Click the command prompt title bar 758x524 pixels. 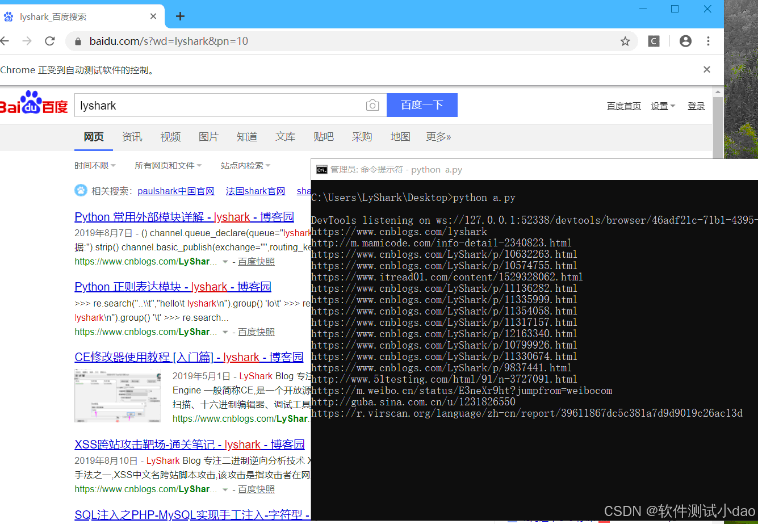click(534, 169)
